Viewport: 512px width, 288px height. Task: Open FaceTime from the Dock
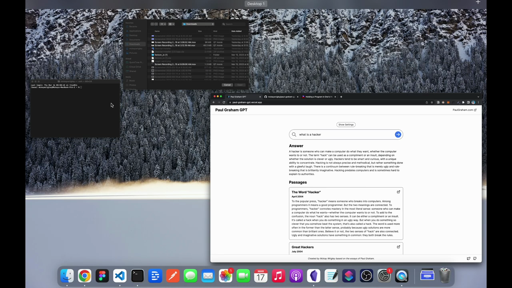pos(243,276)
